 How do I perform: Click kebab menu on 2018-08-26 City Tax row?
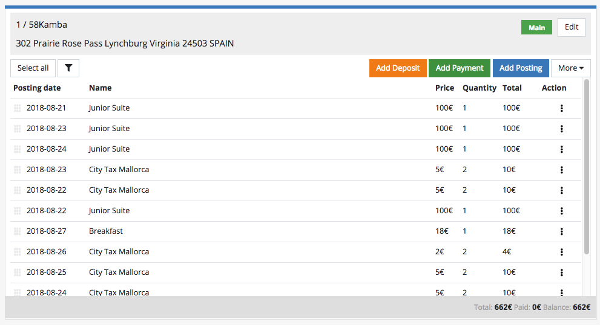[561, 252]
